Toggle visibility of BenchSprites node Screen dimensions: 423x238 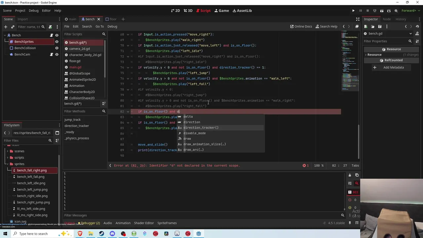pos(57,42)
